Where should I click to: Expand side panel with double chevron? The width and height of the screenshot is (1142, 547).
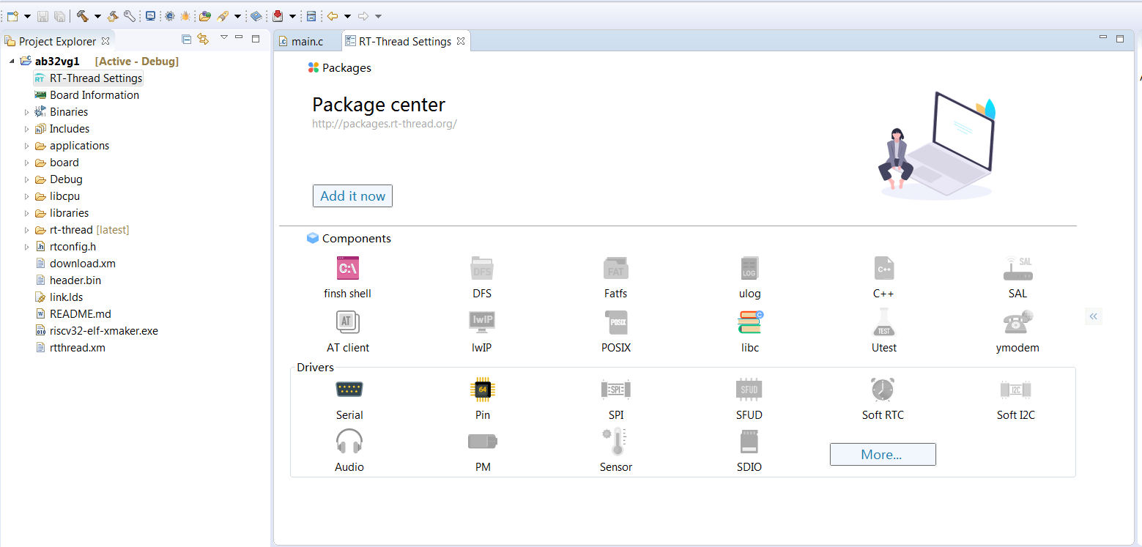pos(1093,316)
